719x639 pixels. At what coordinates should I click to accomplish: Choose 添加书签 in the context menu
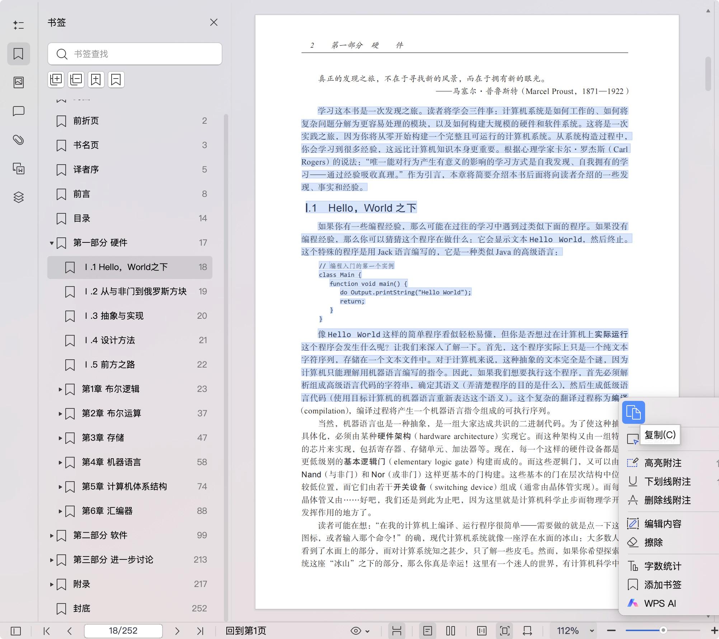click(663, 584)
